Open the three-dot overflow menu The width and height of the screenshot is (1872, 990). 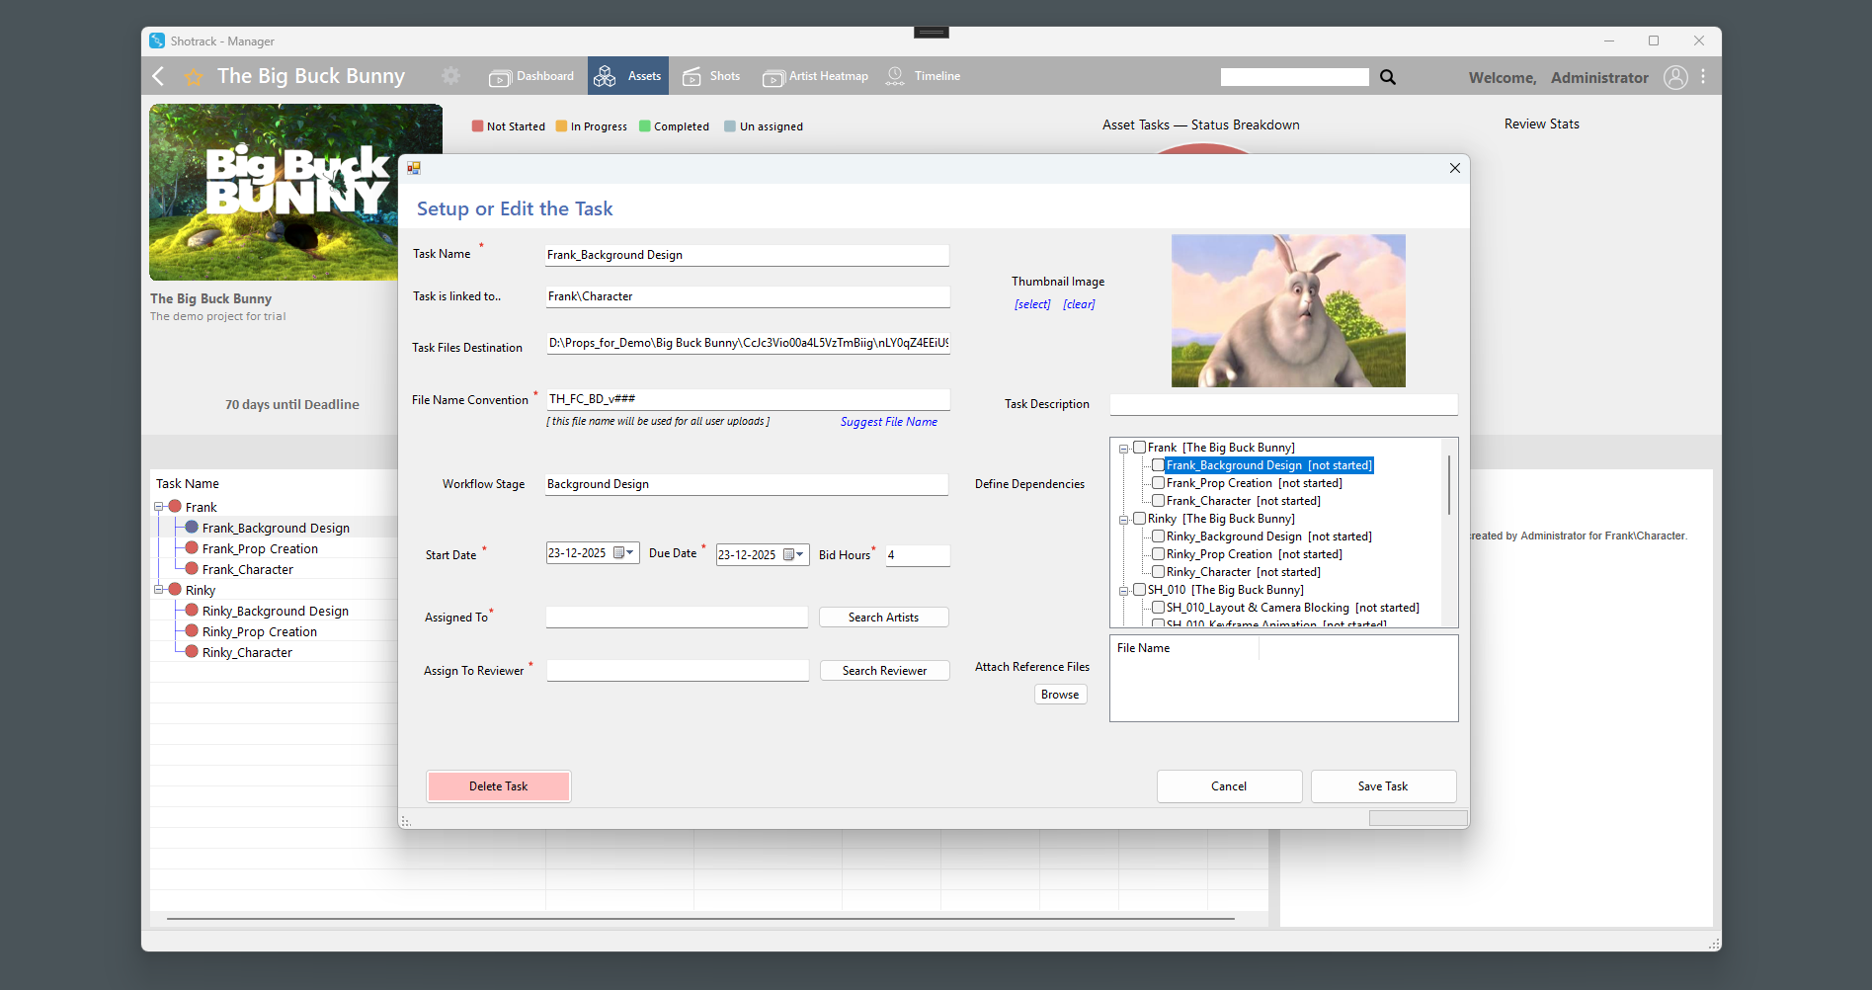pos(1702,77)
